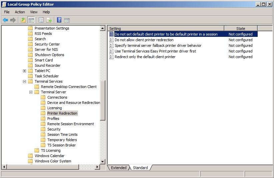Viewport: 274px width, 178px height.
Task: Open the View menu
Action: tap(34, 12)
